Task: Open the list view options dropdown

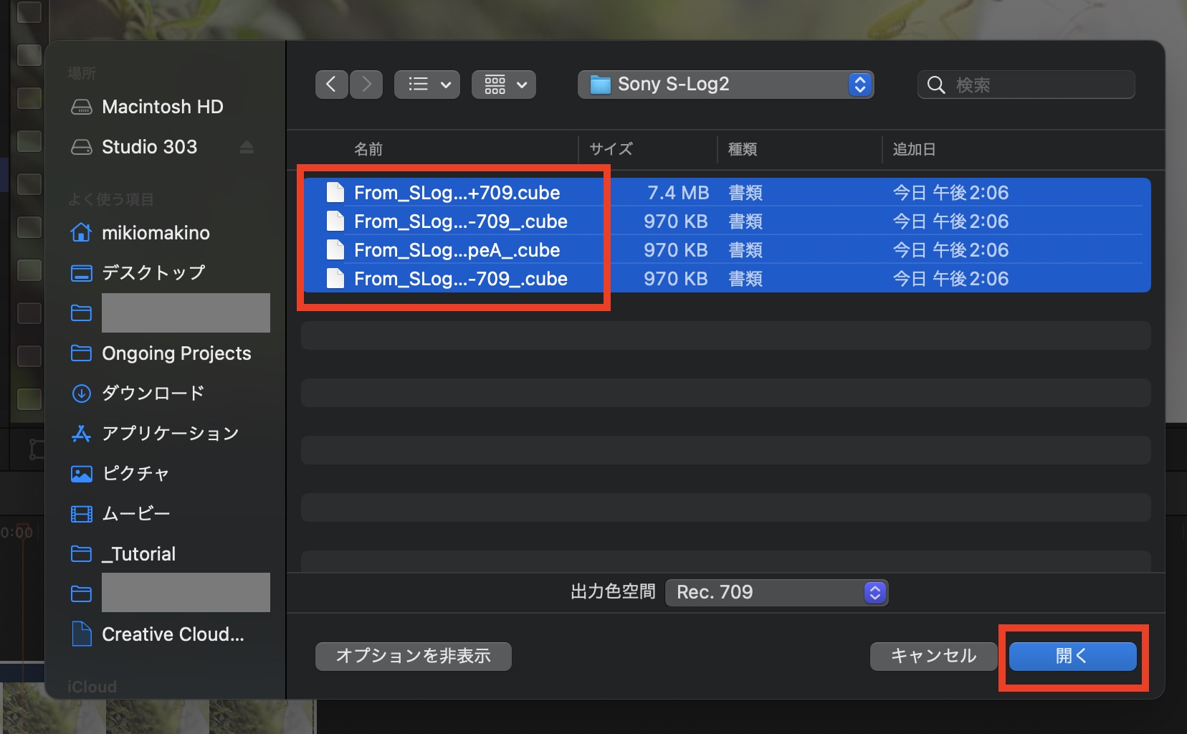Action: (x=427, y=85)
